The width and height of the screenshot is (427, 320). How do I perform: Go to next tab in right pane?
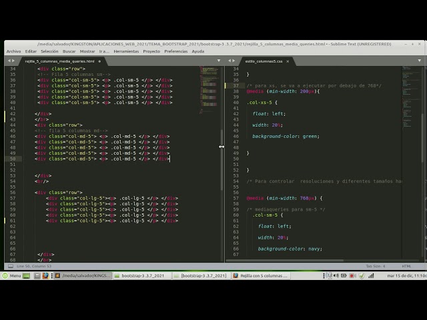click(x=234, y=61)
